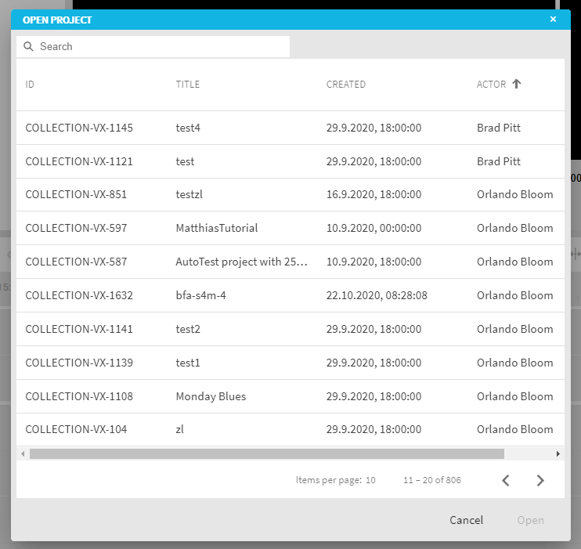This screenshot has width=581, height=549.
Task: Click the horizontal scrollbar thumb
Action: (266, 453)
